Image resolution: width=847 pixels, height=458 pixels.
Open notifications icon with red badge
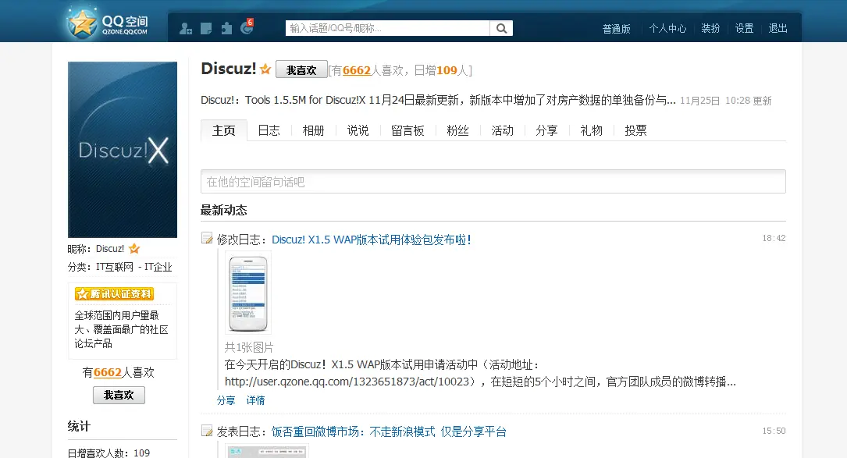pyautogui.click(x=247, y=28)
